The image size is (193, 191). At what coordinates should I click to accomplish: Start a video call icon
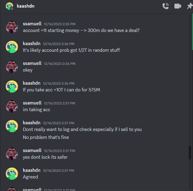coord(178,6)
